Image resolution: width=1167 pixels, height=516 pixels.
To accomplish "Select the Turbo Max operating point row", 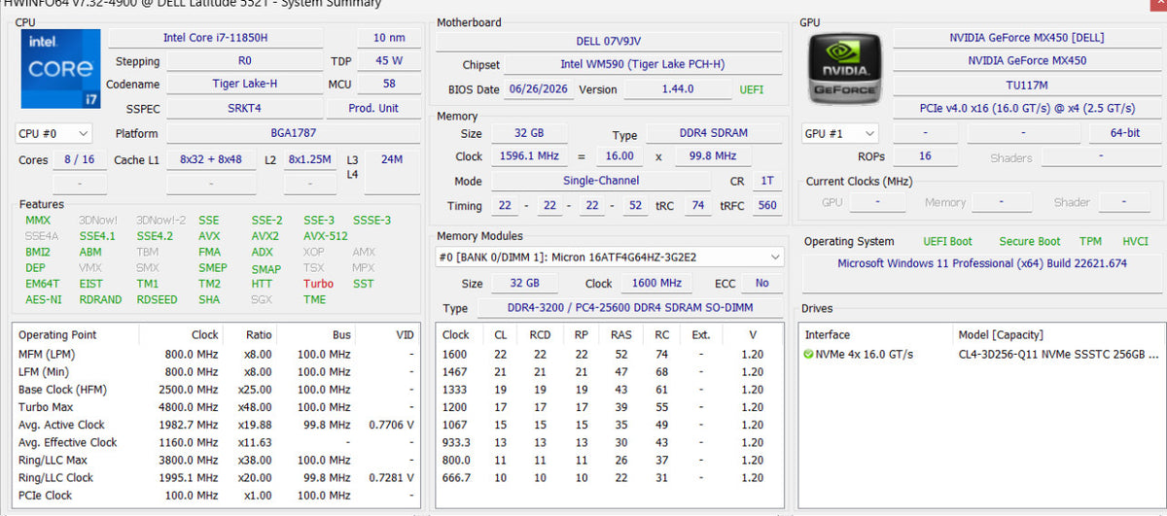I will 217,407.
